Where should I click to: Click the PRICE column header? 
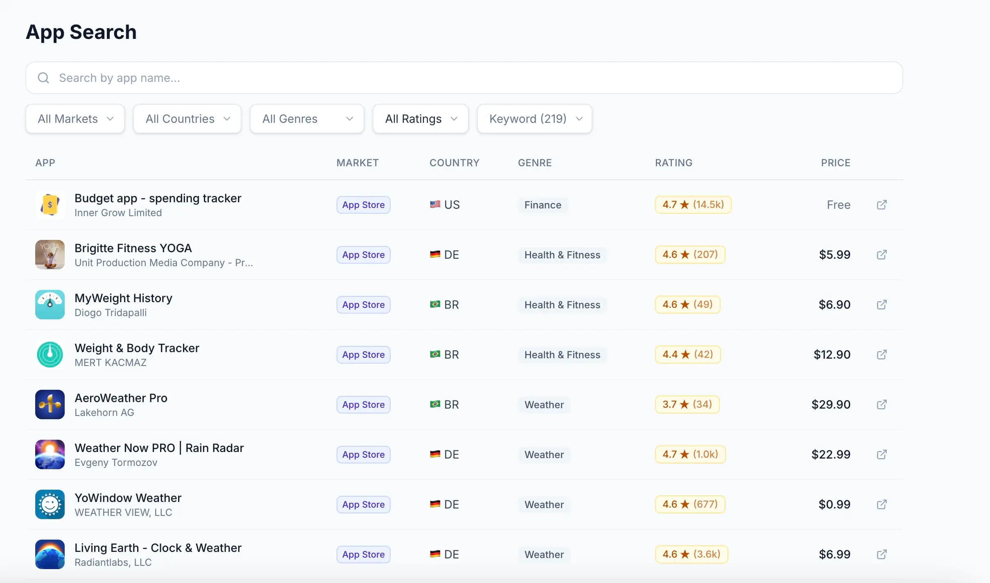point(836,163)
